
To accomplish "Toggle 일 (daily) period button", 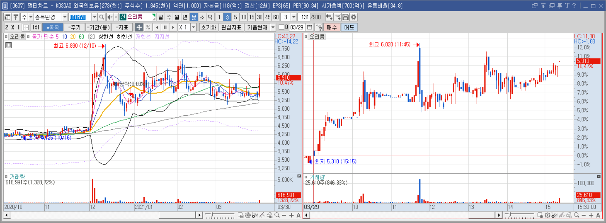I will pos(161,17).
